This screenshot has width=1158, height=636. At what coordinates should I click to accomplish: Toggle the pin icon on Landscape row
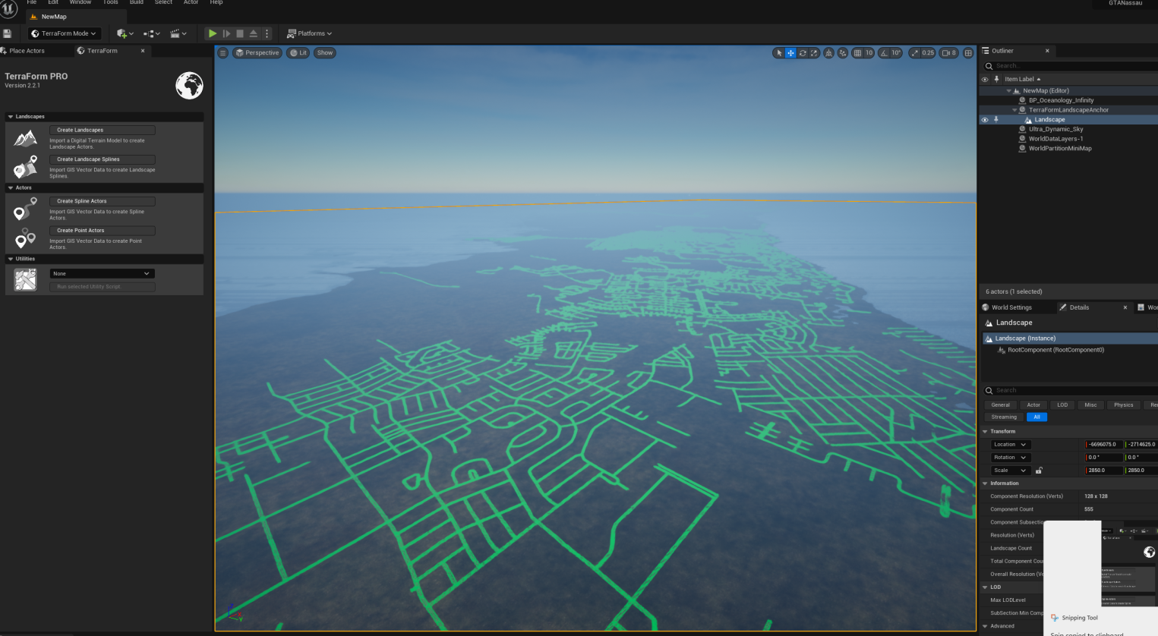pos(996,119)
